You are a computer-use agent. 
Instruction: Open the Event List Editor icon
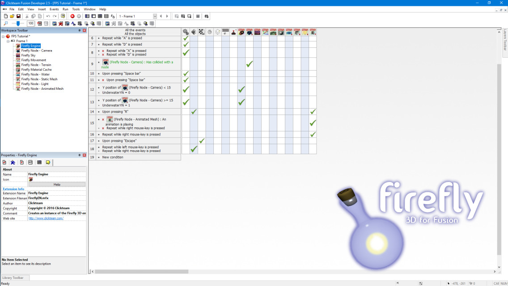106,16
